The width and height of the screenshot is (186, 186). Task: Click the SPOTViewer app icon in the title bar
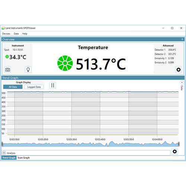tap(3, 28)
